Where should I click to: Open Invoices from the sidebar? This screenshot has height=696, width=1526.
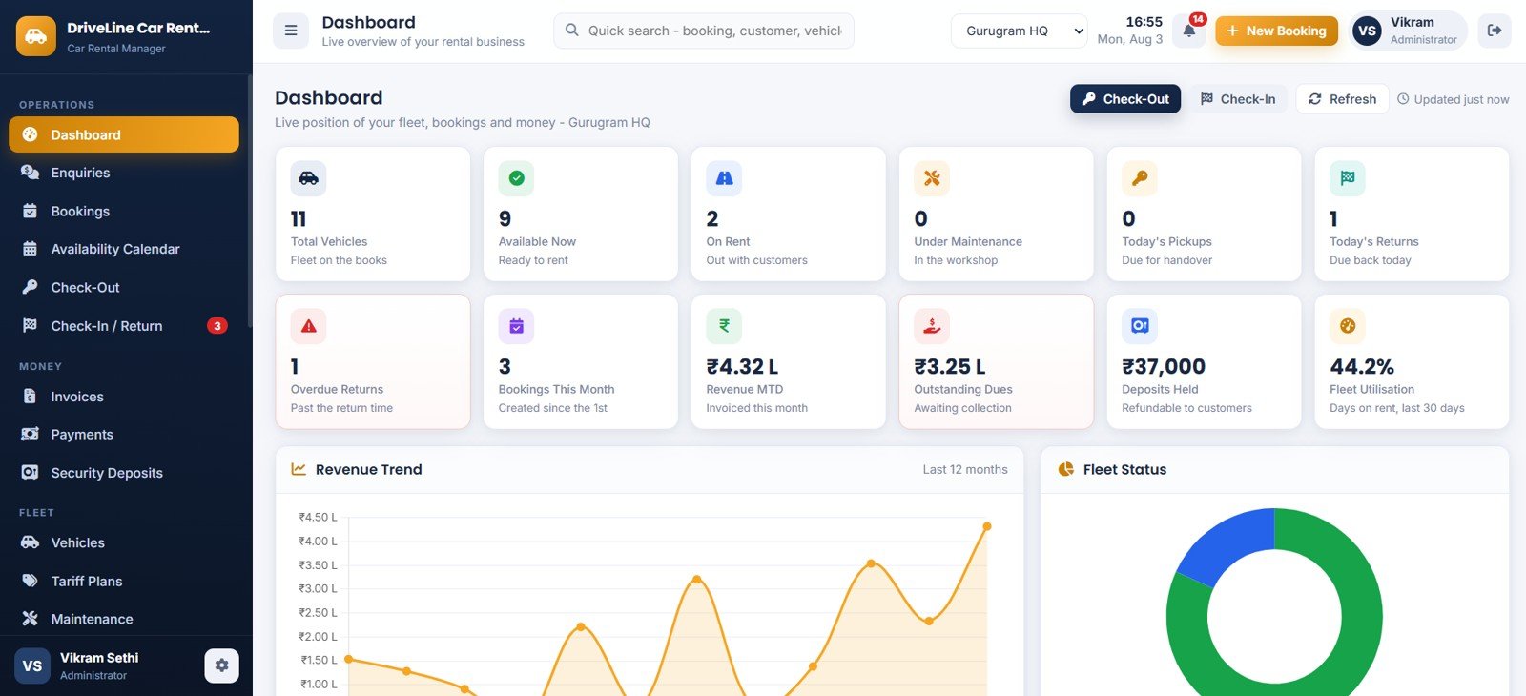124,397
